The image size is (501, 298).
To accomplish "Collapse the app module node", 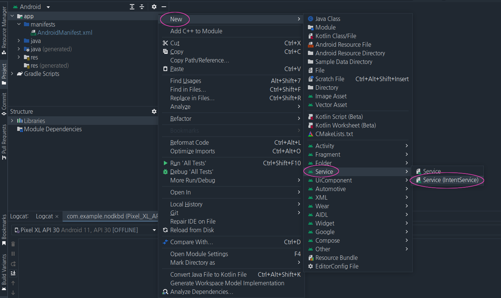I will click(x=12, y=16).
